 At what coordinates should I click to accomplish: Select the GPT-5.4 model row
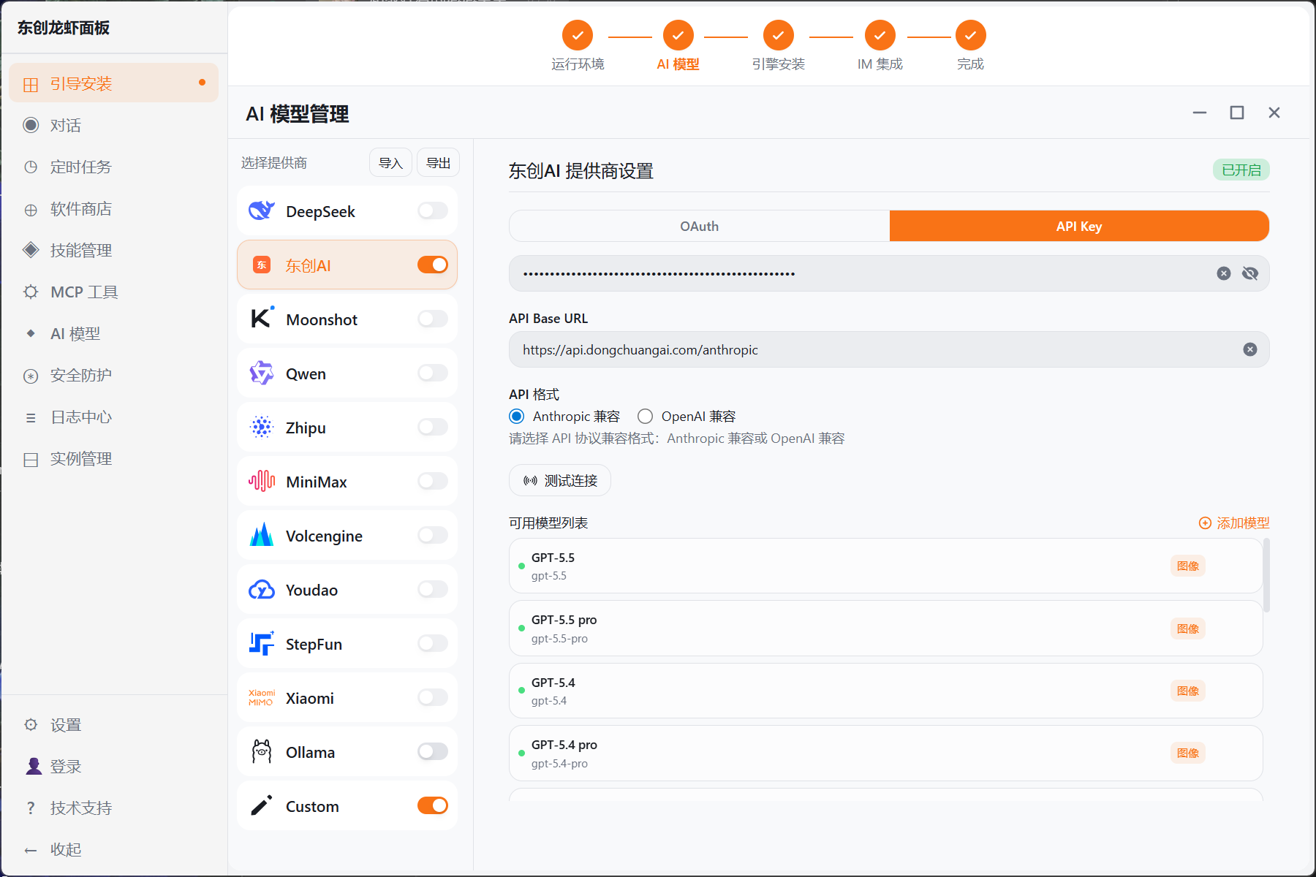pos(886,691)
